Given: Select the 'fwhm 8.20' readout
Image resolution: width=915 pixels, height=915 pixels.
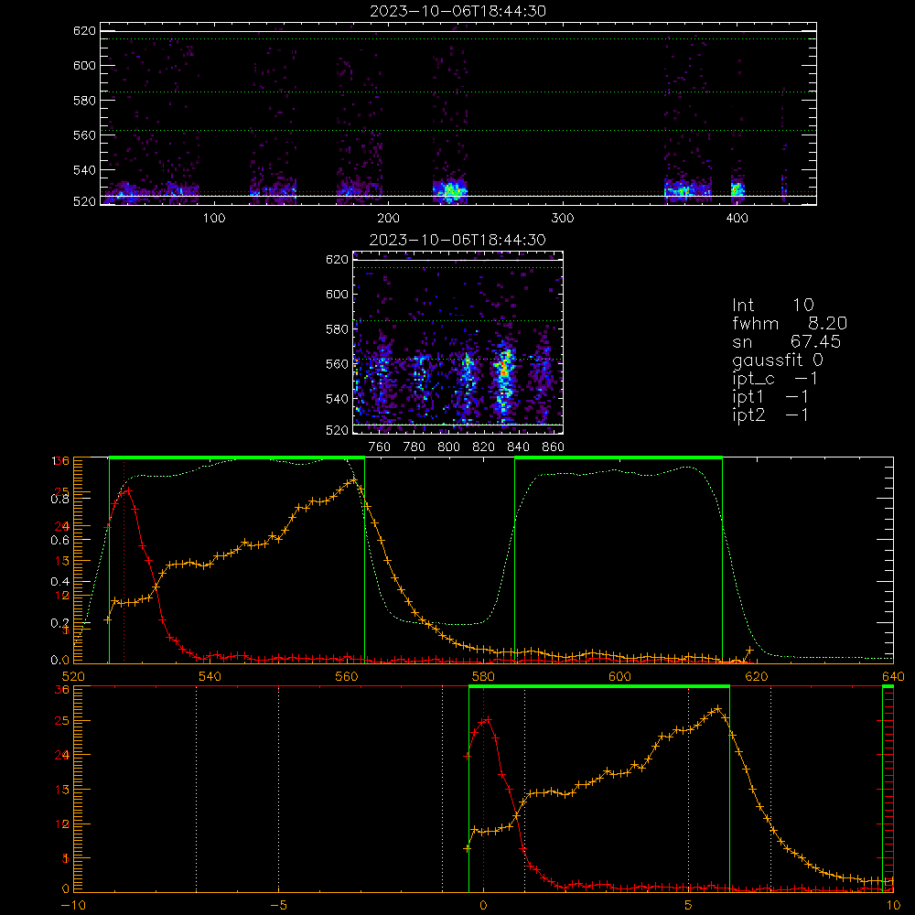Looking at the screenshot, I should coord(790,323).
